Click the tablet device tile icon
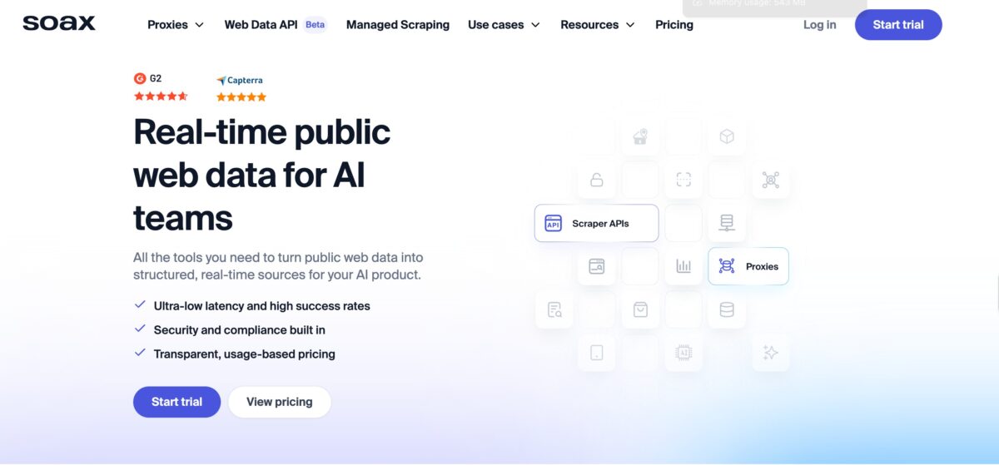This screenshot has width=999, height=465. (x=596, y=353)
